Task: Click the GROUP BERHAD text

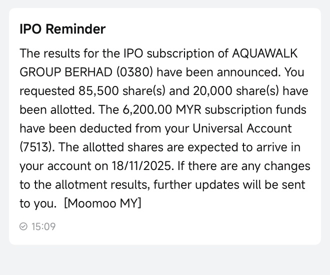Action: (66, 72)
